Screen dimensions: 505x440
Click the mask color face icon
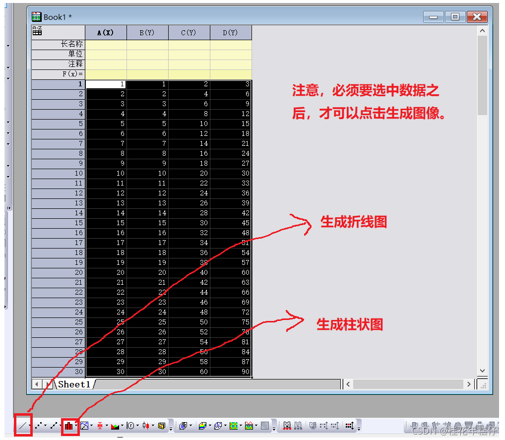(313, 426)
